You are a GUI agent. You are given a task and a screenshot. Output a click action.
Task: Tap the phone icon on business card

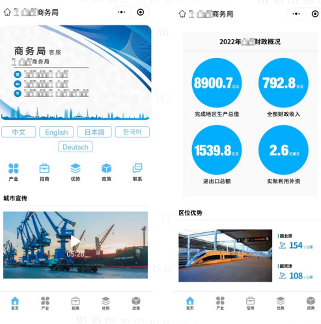pos(18,74)
